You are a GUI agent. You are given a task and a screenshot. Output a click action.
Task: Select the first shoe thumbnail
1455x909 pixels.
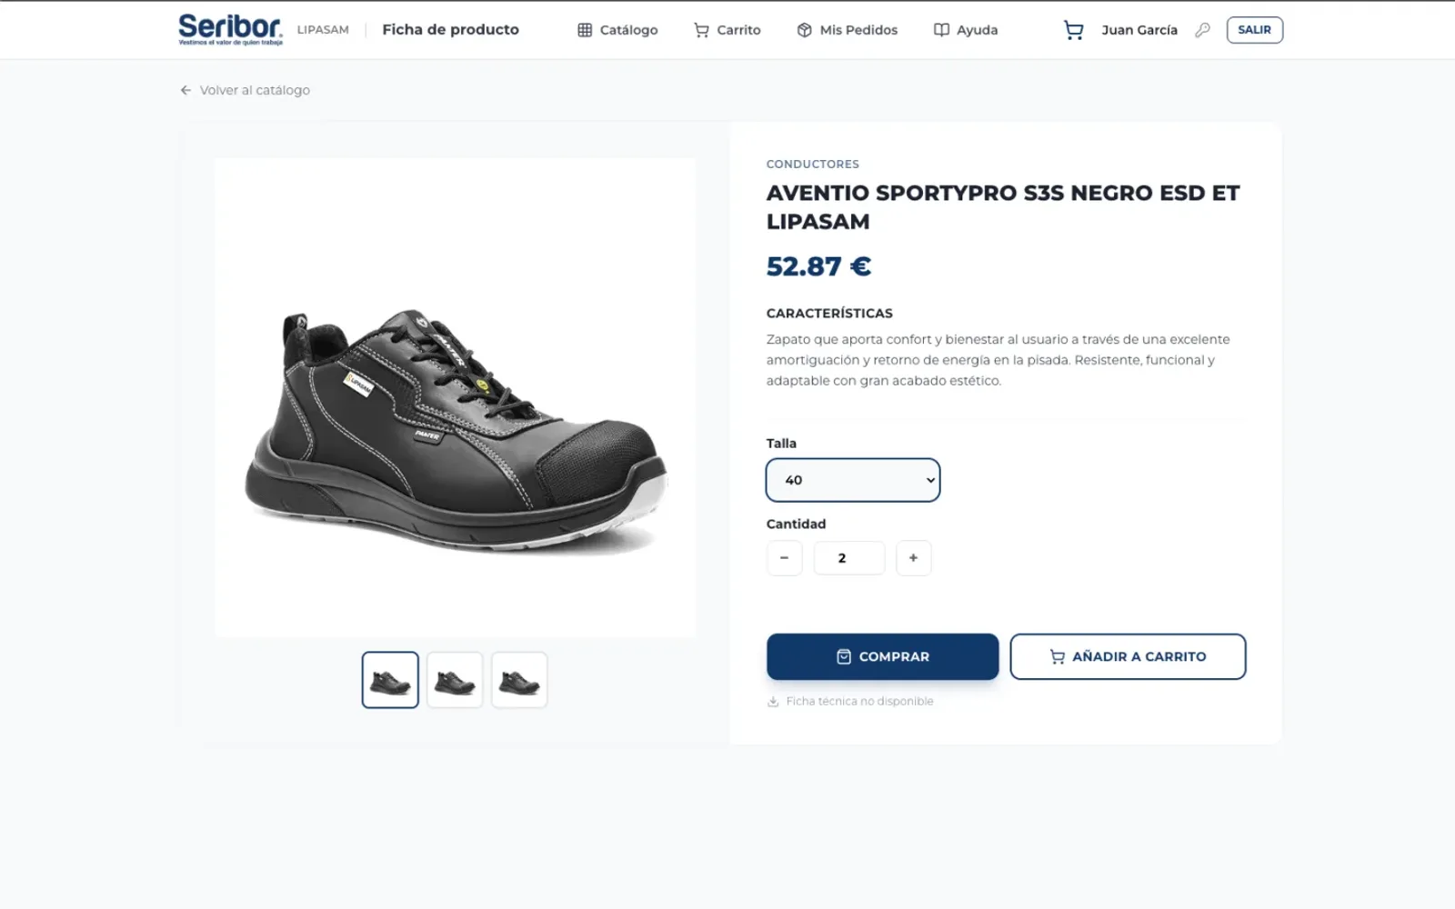pos(390,680)
